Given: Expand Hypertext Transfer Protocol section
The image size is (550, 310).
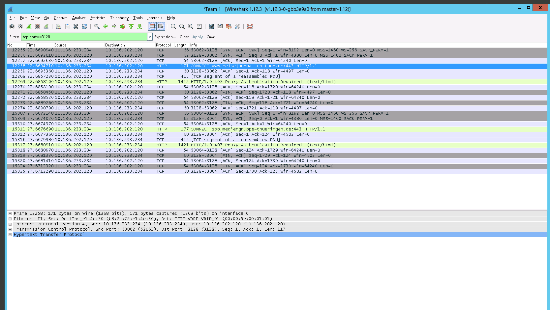Looking at the screenshot, I should 10,235.
